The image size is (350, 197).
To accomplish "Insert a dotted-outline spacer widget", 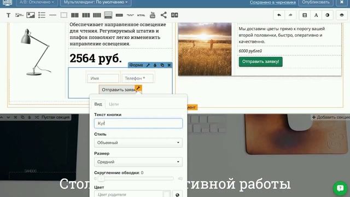I will tap(64, 15).
